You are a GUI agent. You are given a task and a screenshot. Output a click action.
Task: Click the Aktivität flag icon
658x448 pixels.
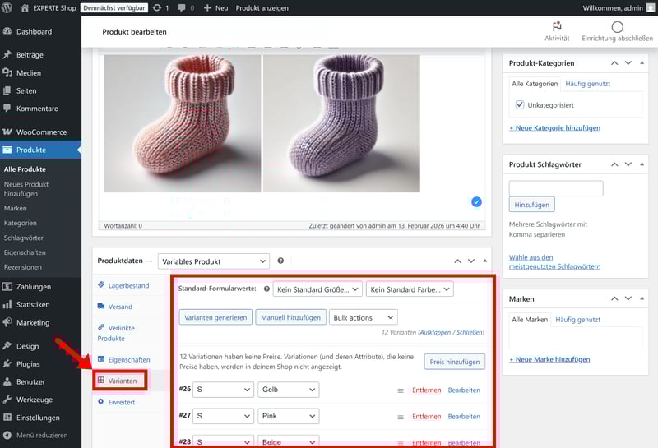click(x=557, y=26)
